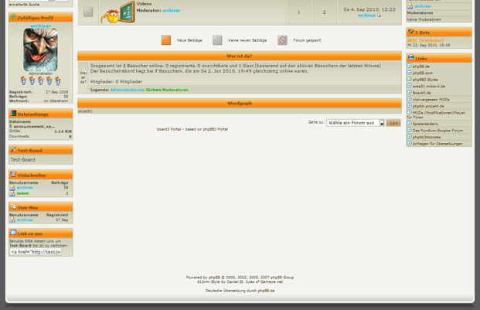Screen dimensions: 480x310
Task: Click the Videos forum smiley teacher icon
Action: tap(117, 12)
